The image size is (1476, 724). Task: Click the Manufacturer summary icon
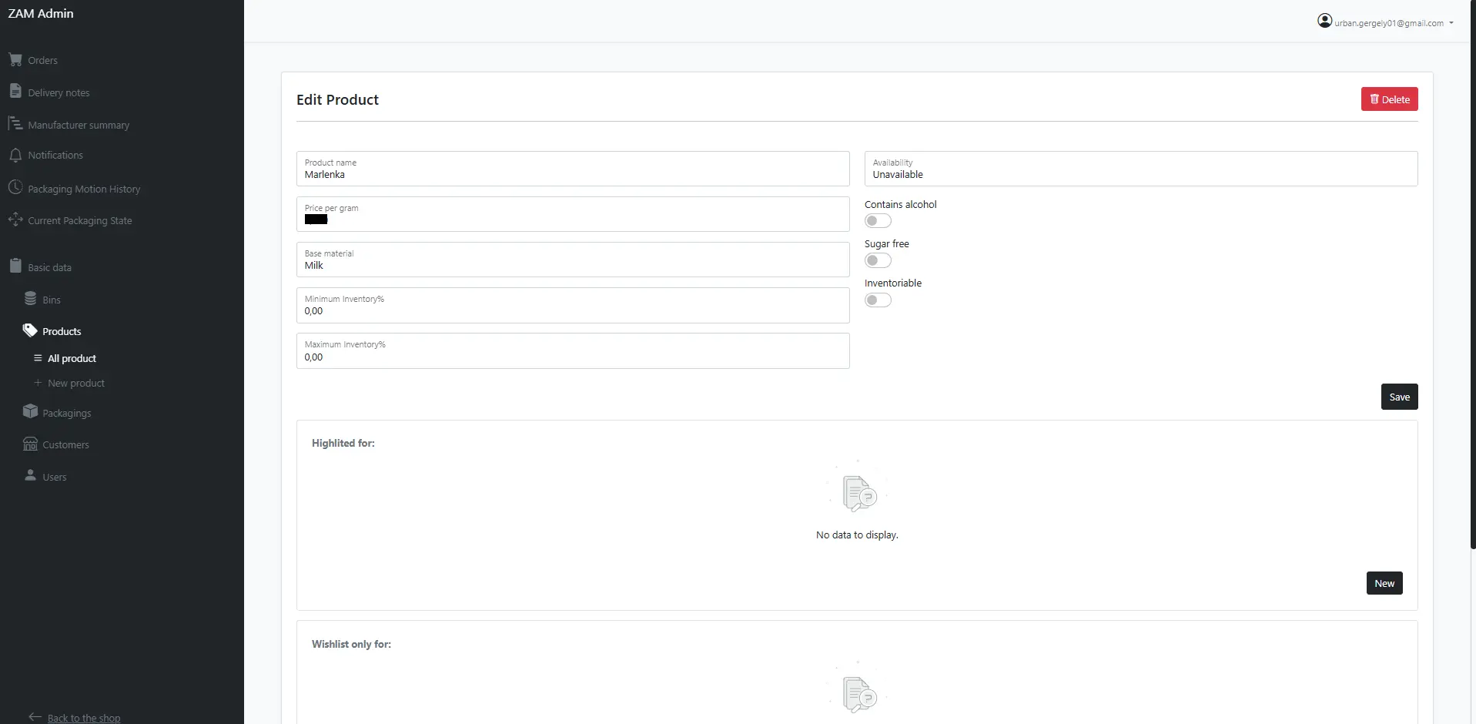click(x=15, y=123)
